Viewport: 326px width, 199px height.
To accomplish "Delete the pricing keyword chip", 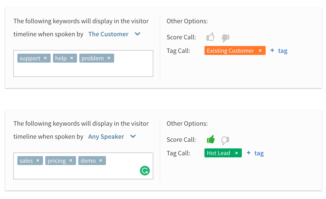I will 71,160.
